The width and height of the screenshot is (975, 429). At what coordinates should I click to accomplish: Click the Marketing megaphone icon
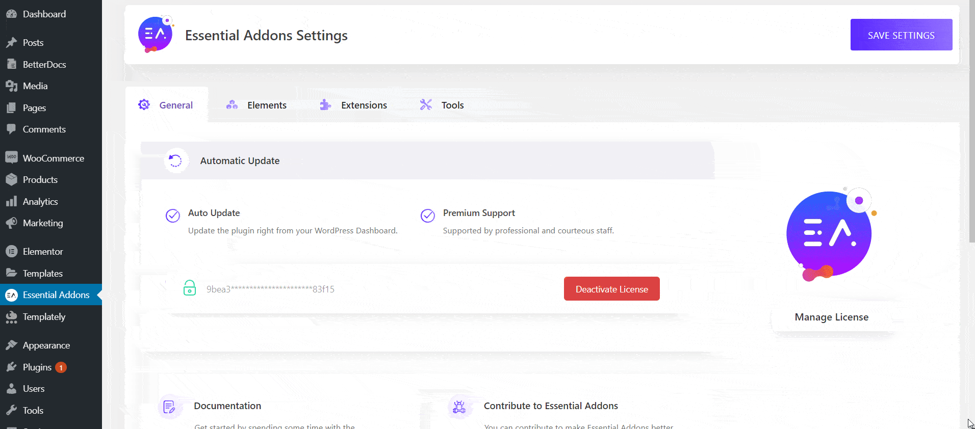tap(11, 223)
